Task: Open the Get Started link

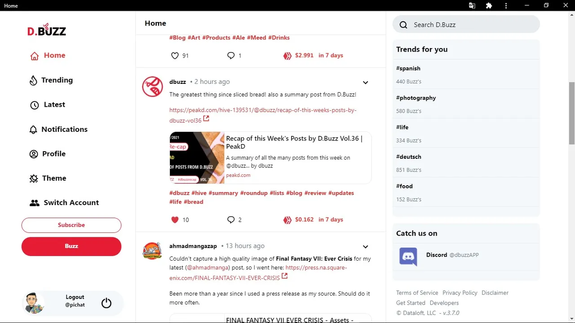Action: (411, 303)
